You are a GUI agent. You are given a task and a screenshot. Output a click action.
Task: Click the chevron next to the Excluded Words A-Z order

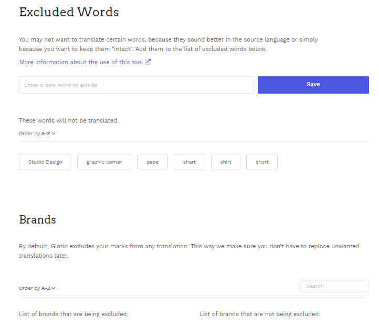click(x=54, y=134)
